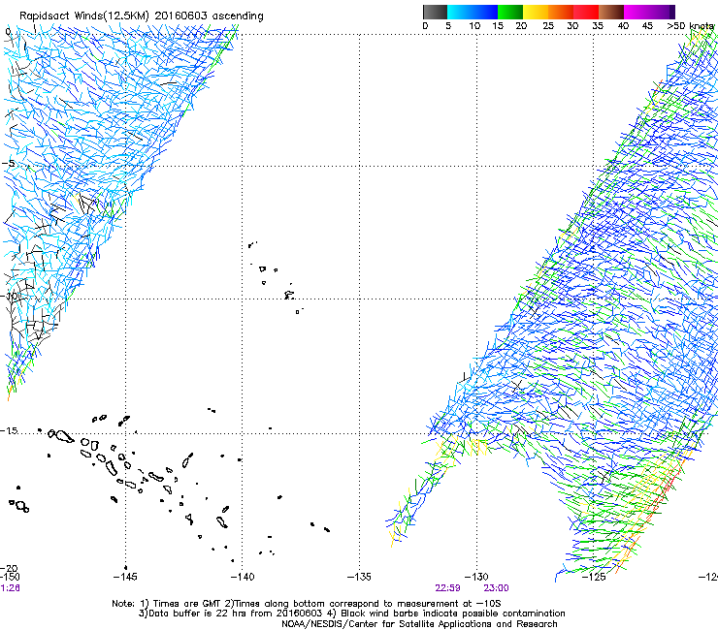This screenshot has height=630, width=718.
Task: Click the -130 longitude axis label
Action: click(476, 577)
